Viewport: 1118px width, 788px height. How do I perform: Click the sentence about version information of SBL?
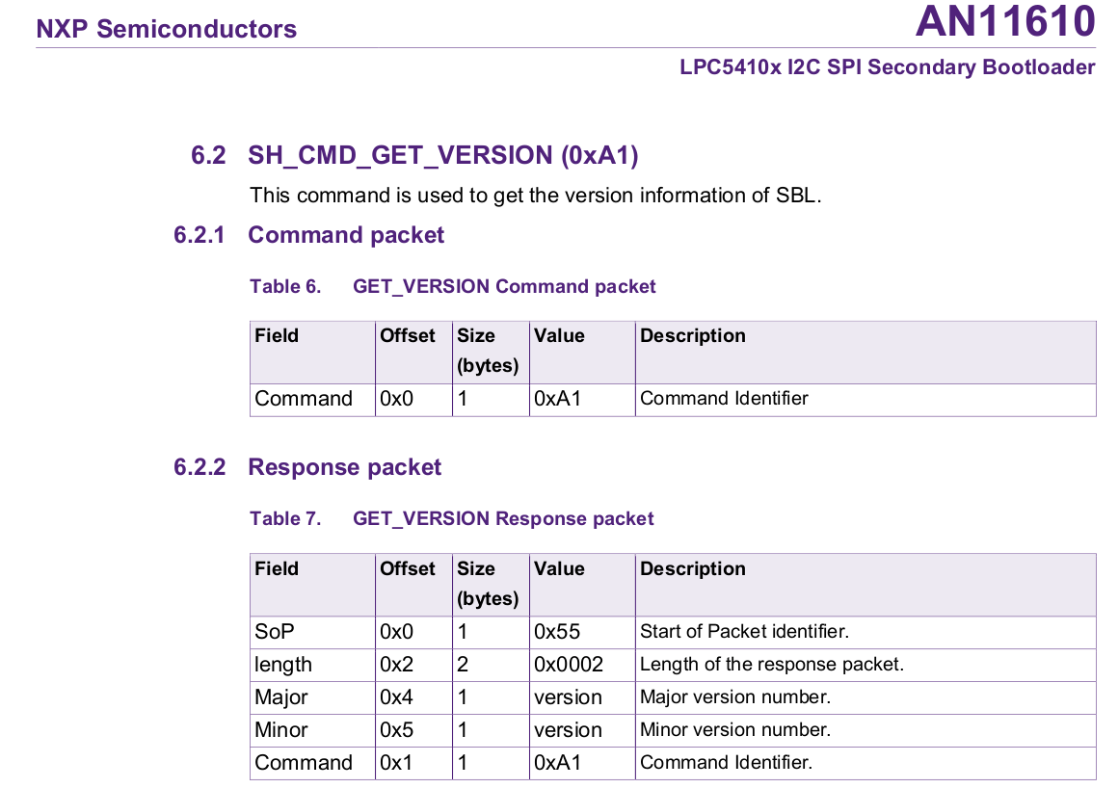point(536,196)
